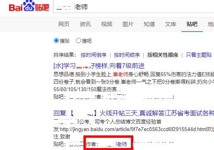Open the 网页 search tab
The image size is (214, 150).
point(64,24)
